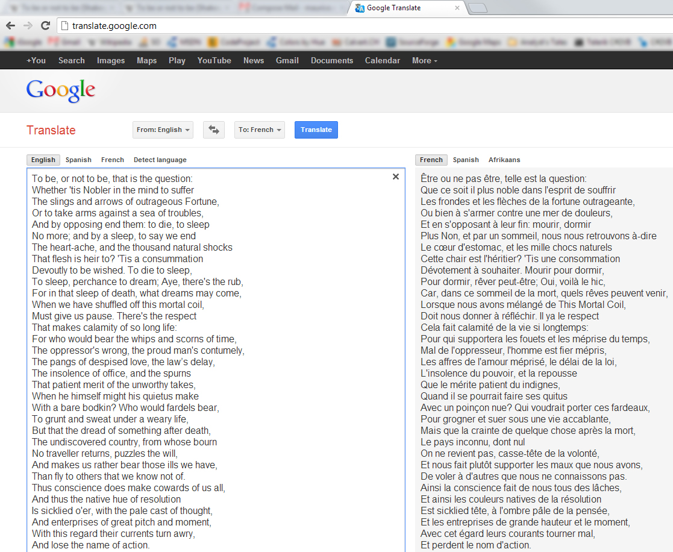Open Play in the Google bar
This screenshot has width=673, height=552.
click(x=177, y=60)
